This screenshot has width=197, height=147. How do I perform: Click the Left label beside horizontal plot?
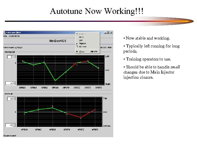[107, 56]
